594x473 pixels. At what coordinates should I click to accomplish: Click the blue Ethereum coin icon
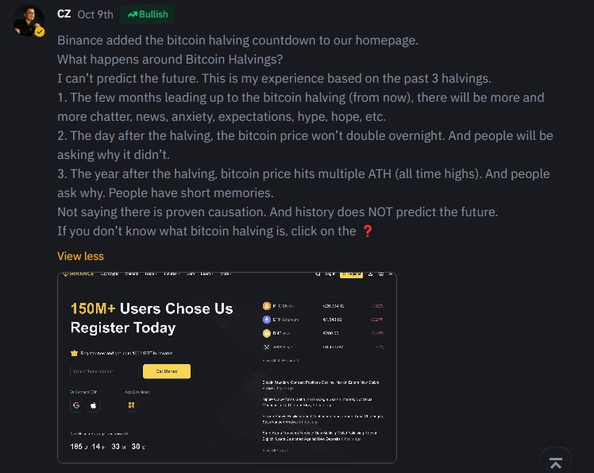coord(267,320)
